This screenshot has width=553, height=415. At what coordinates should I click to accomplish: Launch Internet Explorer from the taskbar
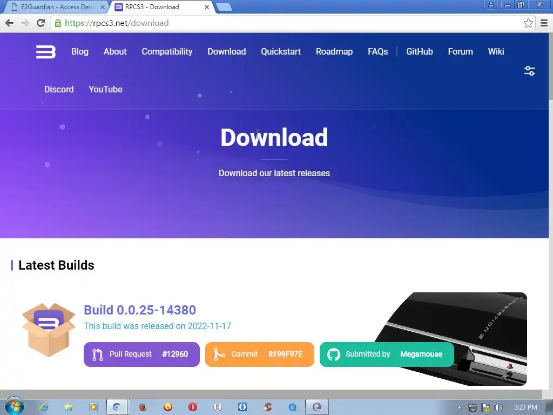(x=44, y=407)
